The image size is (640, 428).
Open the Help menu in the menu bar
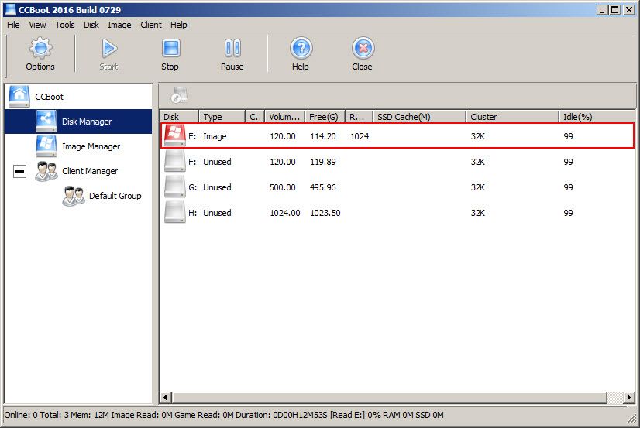179,25
